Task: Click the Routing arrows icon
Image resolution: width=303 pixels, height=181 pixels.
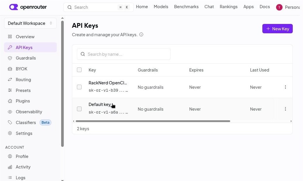Action: (10, 79)
